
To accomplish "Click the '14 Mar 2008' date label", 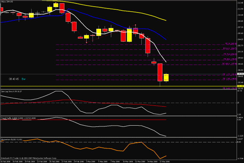I will [x=152, y=161].
